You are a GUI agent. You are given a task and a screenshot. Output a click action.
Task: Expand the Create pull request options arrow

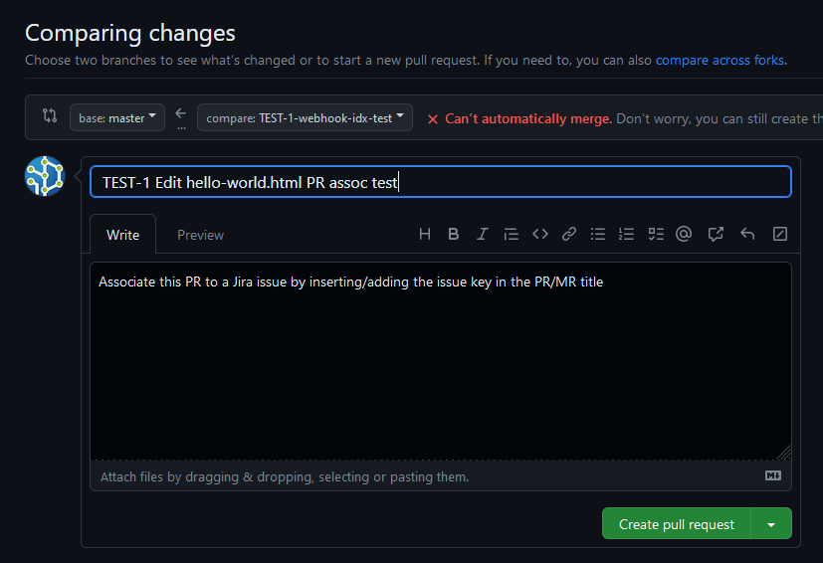pyautogui.click(x=771, y=524)
